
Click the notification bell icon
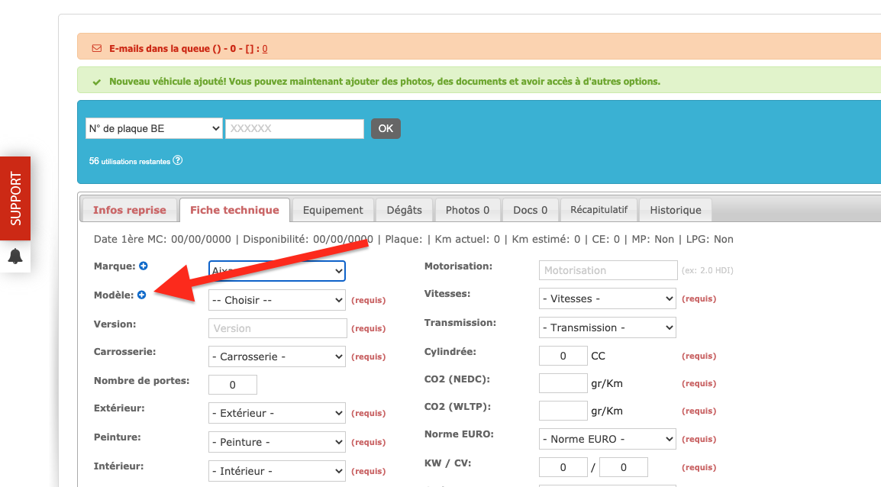(x=15, y=256)
